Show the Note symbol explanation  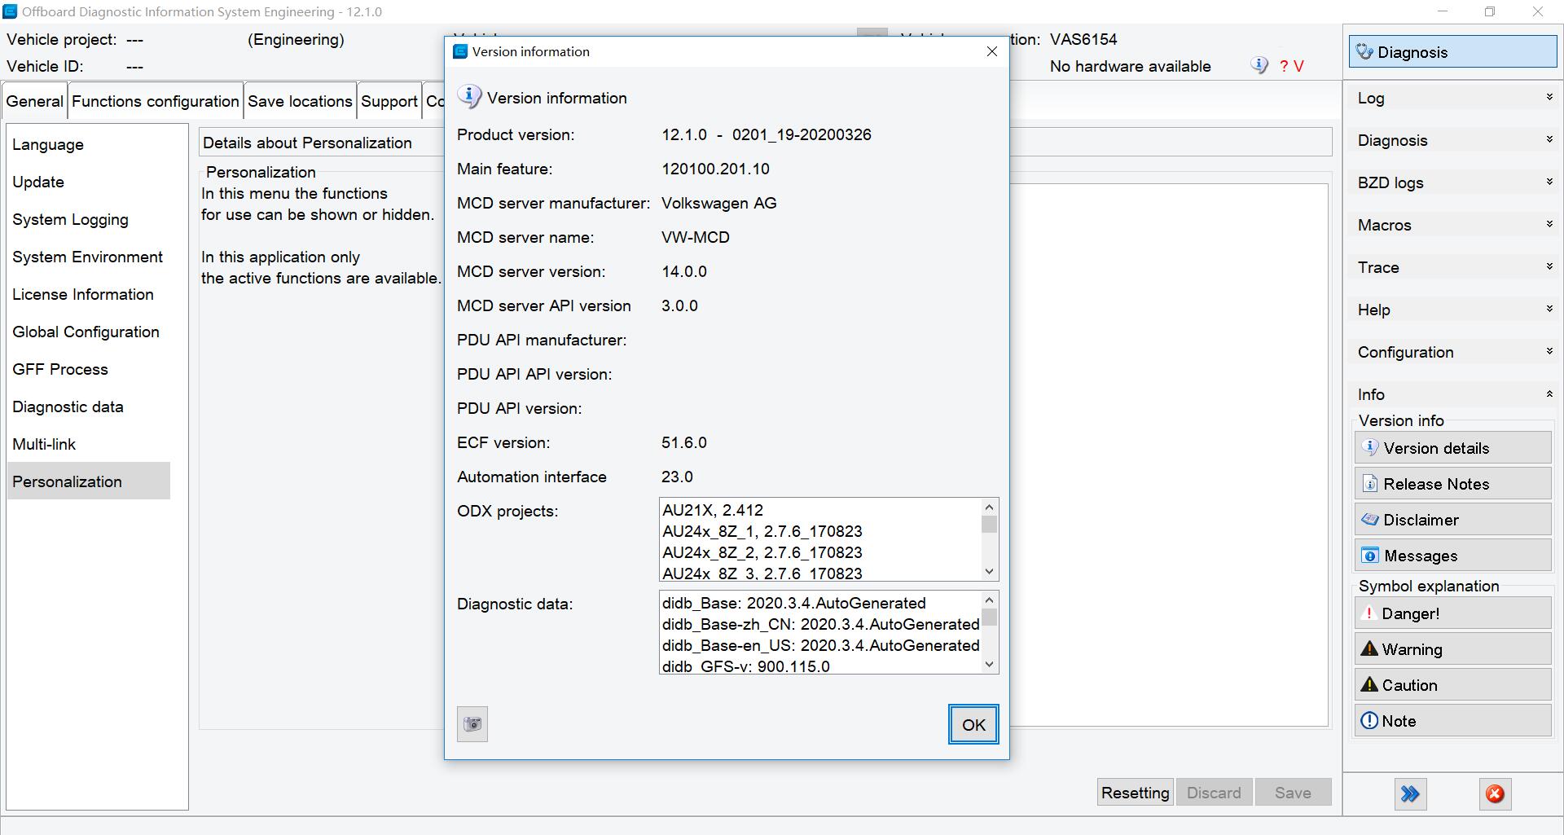(x=1453, y=721)
